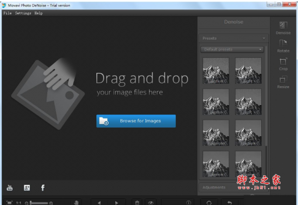Viewport: 298px width, 205px height.
Task: Go to the previous image arrow
Action: pyautogui.click(x=99, y=203)
